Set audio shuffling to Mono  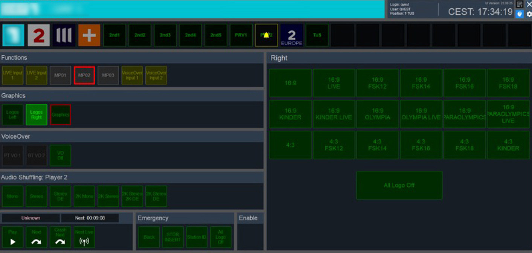[13, 196]
